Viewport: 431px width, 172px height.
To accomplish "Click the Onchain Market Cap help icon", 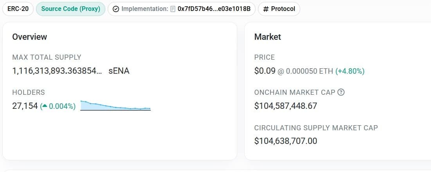I will (341, 92).
